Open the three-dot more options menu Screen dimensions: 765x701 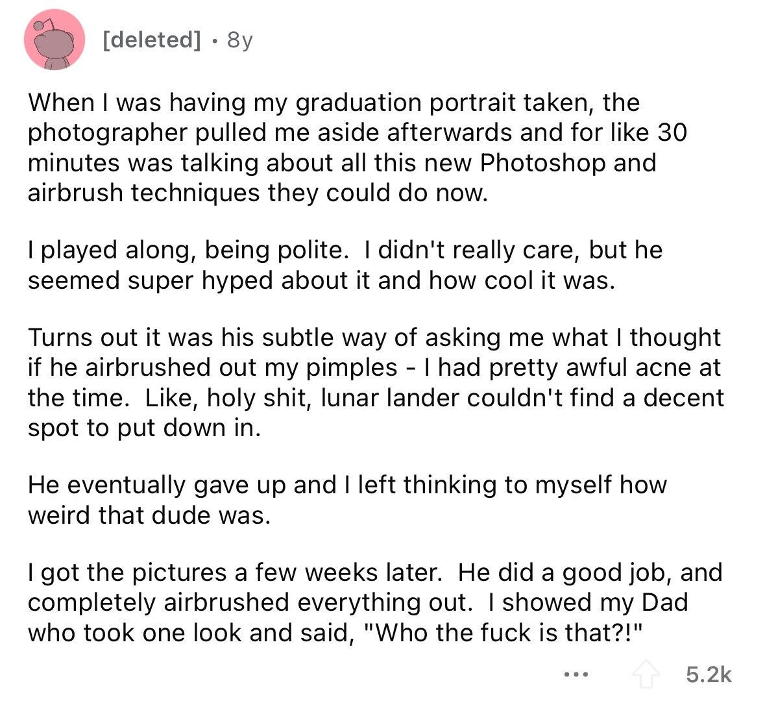point(576,675)
